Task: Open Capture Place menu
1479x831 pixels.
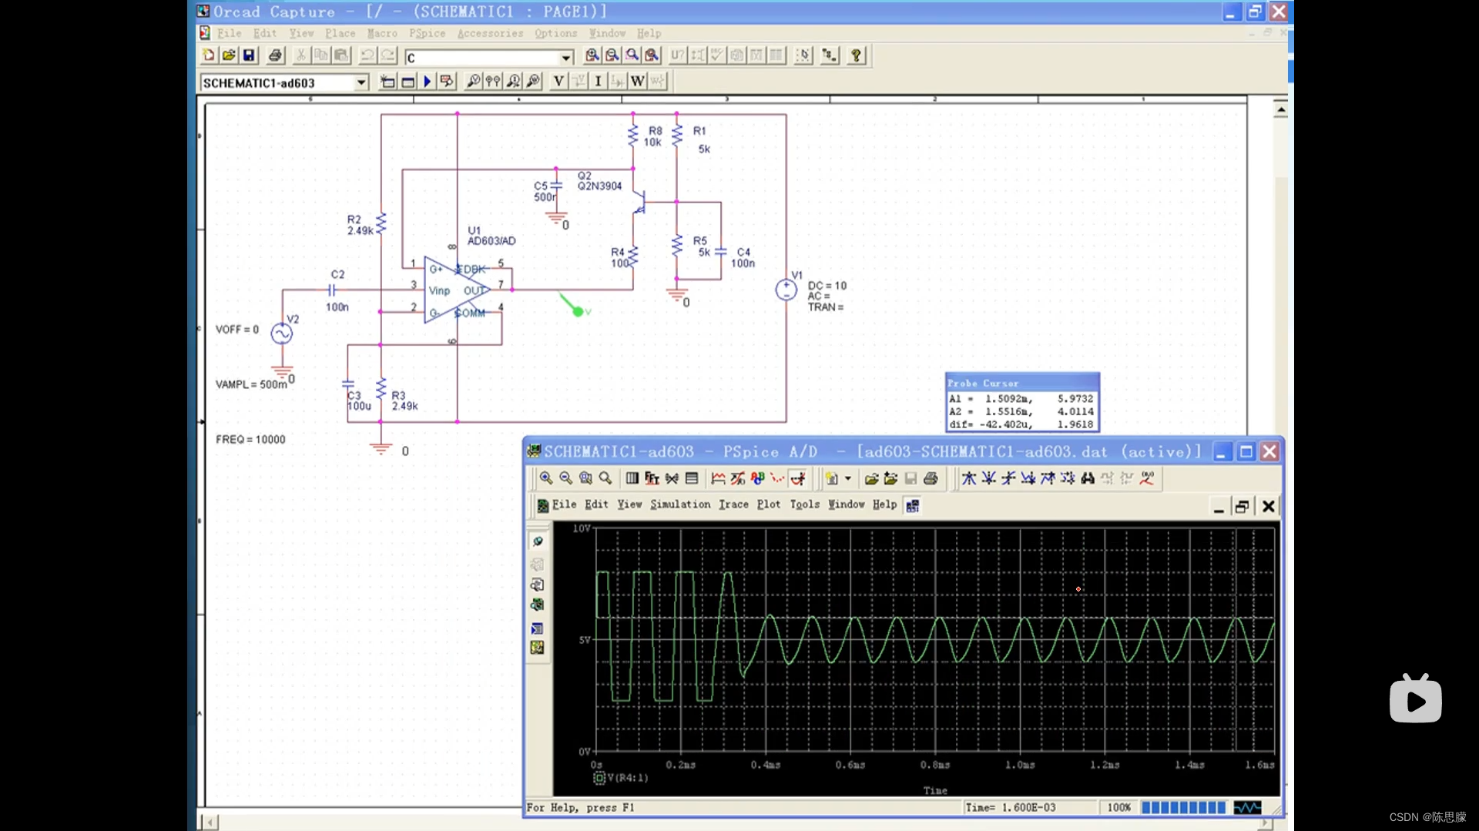Action: point(340,33)
